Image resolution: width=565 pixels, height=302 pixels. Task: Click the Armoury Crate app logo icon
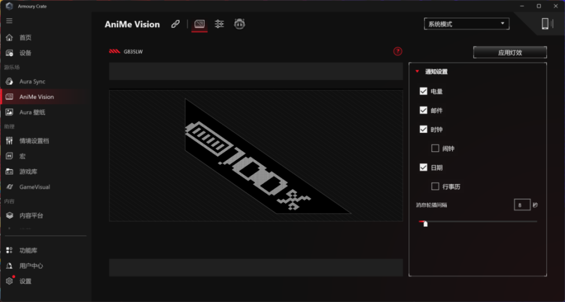tap(9, 6)
